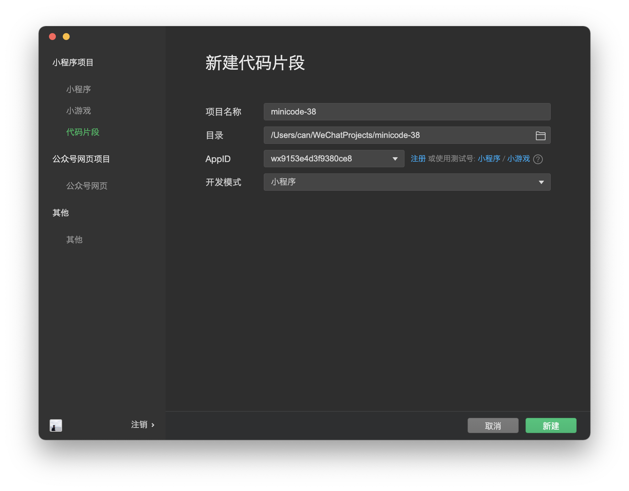Viewport: 629px width, 491px height.
Task: Choose the 其他 sub-item in the sidebar
Action: point(74,240)
